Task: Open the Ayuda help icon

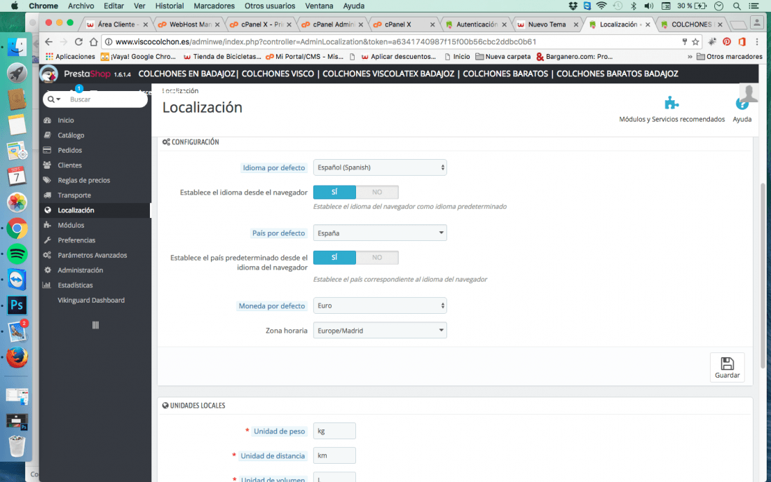Action: 742,109
